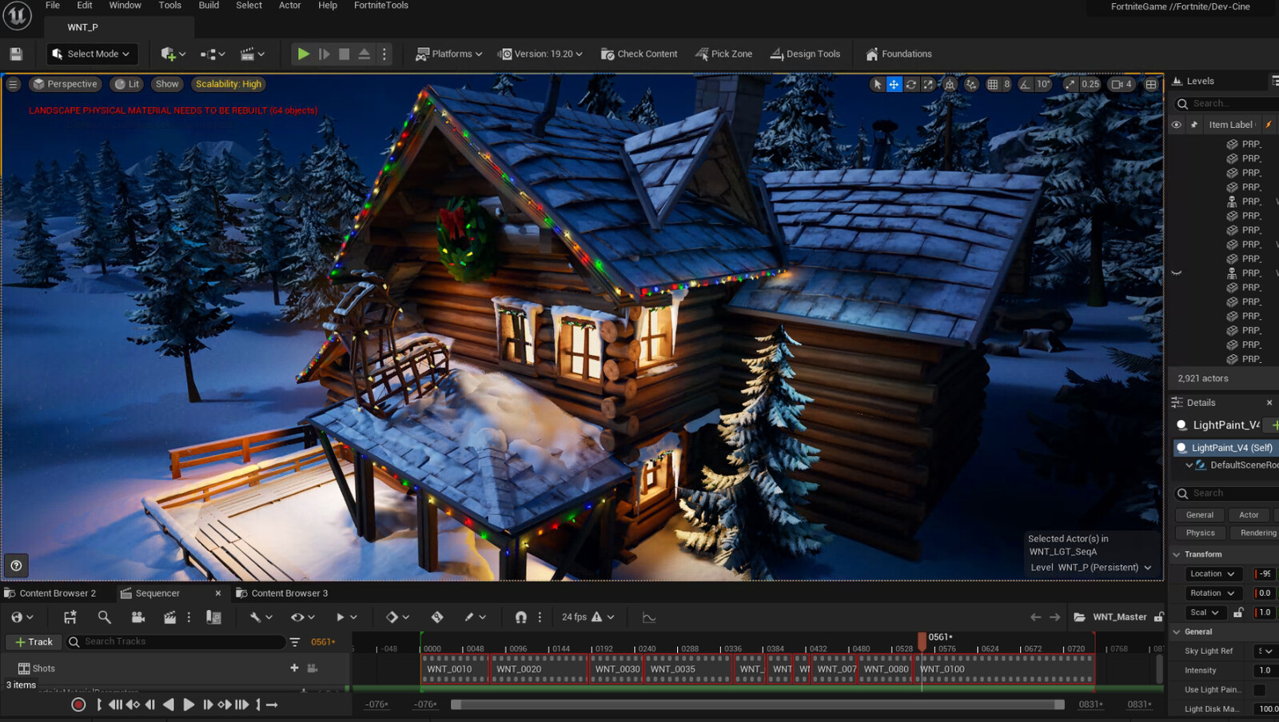Click the Sequencer play reverse button
1279x722 pixels.
(x=168, y=704)
